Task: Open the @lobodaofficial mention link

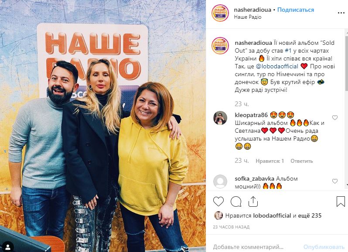Action: (x=277, y=66)
